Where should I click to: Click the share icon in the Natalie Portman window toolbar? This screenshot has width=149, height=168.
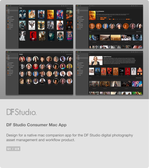pos(132,52)
